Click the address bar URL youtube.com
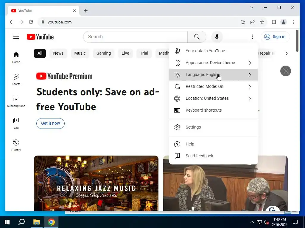 click(60, 22)
